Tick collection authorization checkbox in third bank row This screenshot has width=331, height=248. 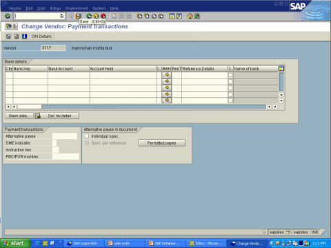pos(230,88)
